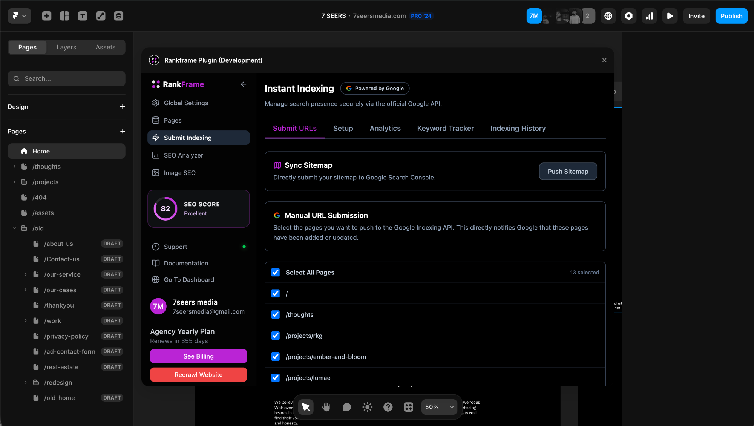Click the pages Search field
This screenshot has width=754, height=426.
tap(67, 78)
